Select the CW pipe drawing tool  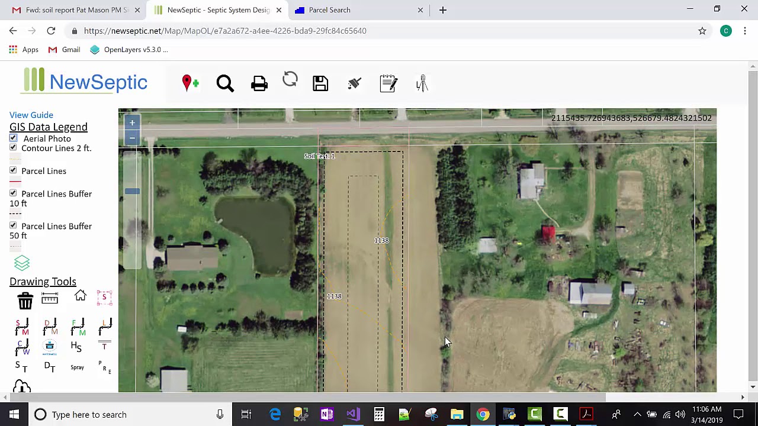[x=23, y=347]
